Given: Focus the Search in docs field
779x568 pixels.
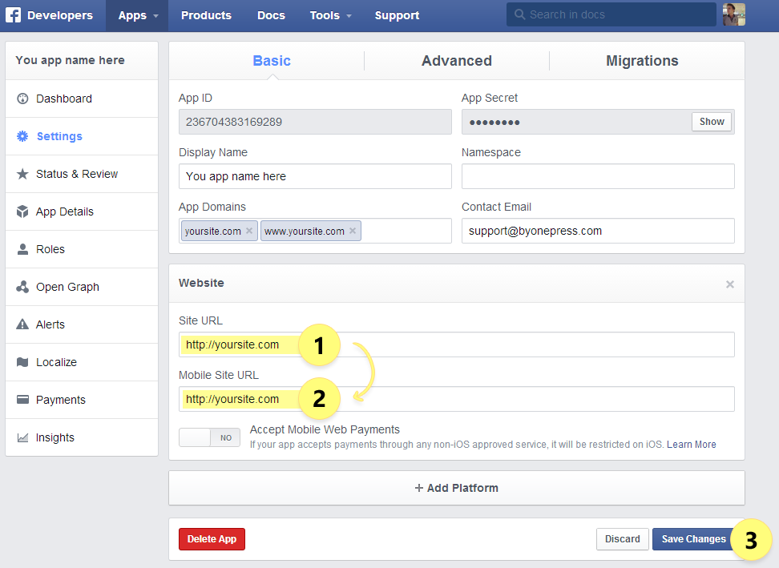Looking at the screenshot, I should point(611,14).
